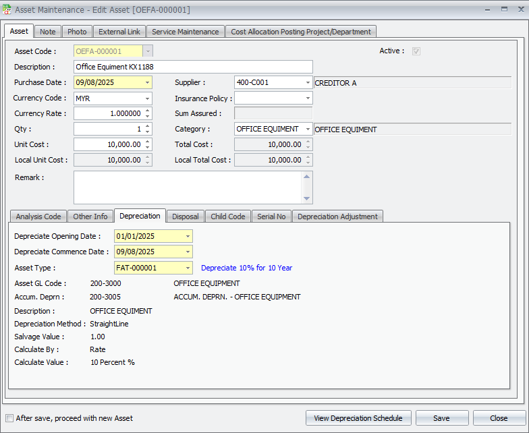Open the Disposal sub-tab
This screenshot has height=433, width=529.
pos(185,216)
